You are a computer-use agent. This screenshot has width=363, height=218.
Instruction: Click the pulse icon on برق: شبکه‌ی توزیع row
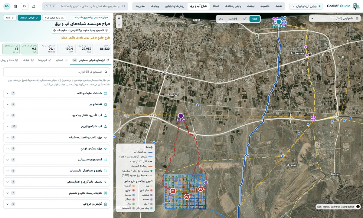click(x=106, y=149)
